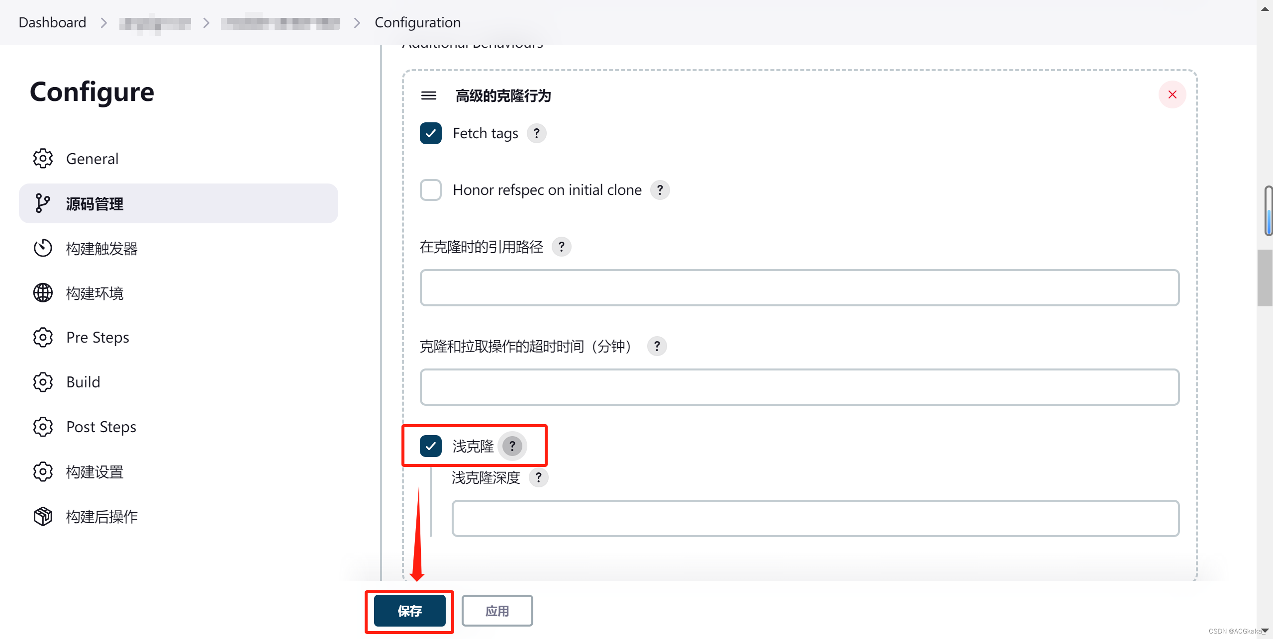
Task: Expand the Build section
Action: point(82,380)
